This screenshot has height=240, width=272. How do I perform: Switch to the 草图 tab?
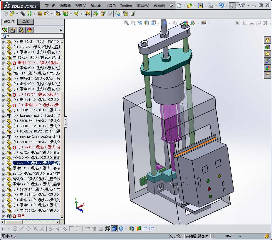click(x=26, y=21)
